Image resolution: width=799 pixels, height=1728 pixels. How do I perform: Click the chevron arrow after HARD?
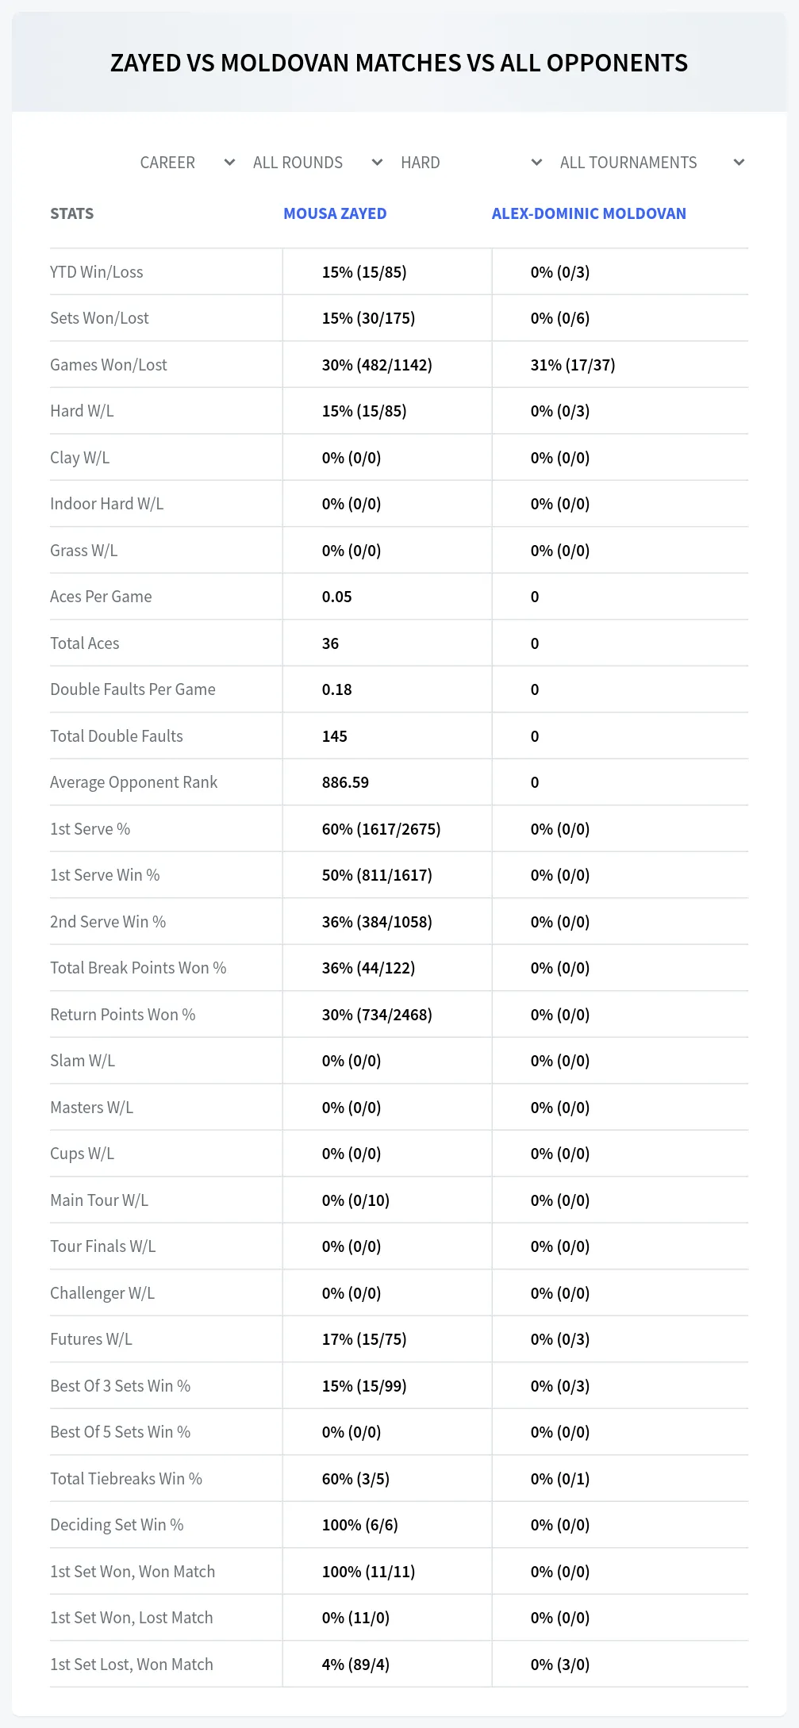coord(536,163)
